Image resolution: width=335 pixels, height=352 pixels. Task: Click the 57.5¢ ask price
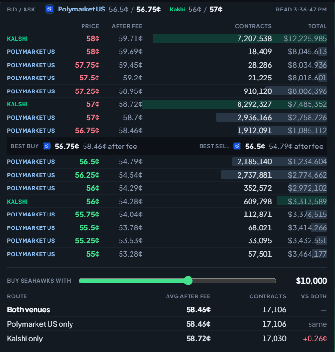coord(89,78)
